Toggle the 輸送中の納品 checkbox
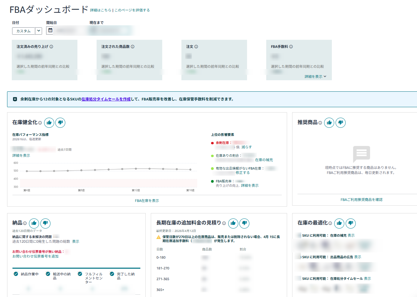The width and height of the screenshot is (417, 297). (x=48, y=274)
